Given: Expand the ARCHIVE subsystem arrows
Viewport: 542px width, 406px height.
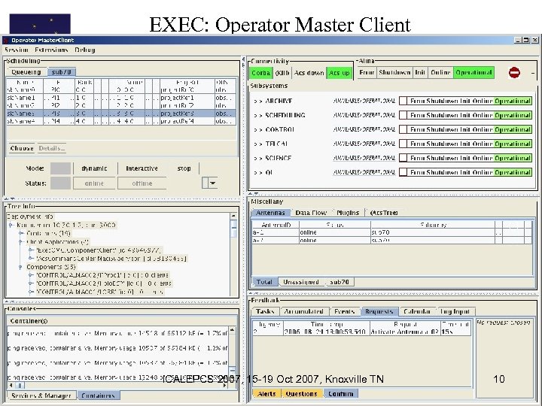Looking at the screenshot, I should point(257,101).
